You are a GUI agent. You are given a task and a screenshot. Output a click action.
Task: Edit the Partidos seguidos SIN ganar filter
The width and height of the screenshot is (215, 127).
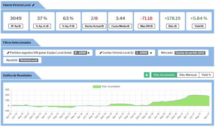(x=8, y=53)
